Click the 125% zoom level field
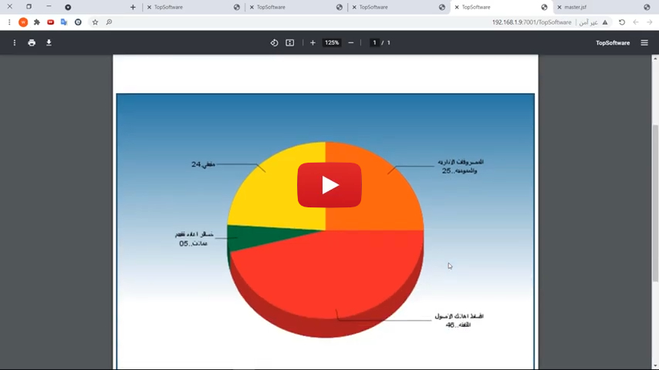Image resolution: width=659 pixels, height=370 pixels. pyautogui.click(x=332, y=43)
